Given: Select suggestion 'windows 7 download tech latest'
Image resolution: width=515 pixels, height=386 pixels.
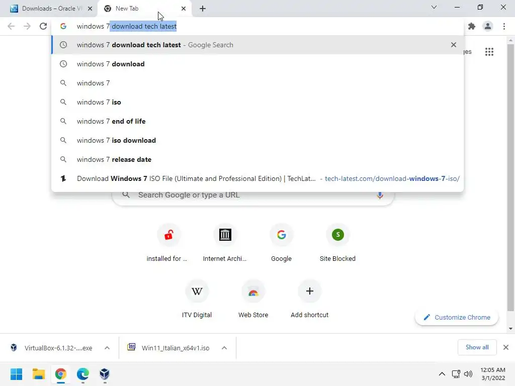Looking at the screenshot, I should coord(257,45).
